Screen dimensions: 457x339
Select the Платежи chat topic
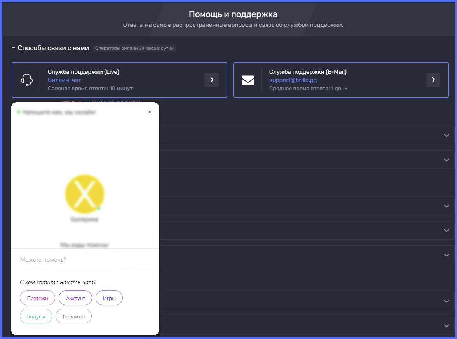[x=37, y=298]
